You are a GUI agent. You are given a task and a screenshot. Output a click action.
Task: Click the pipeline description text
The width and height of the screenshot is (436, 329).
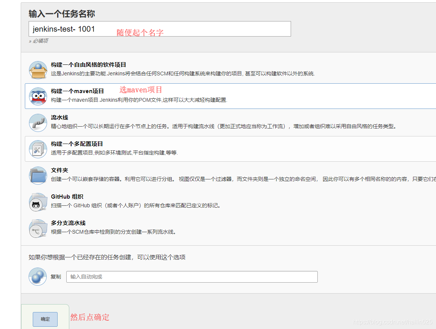pyautogui.click(x=224, y=126)
